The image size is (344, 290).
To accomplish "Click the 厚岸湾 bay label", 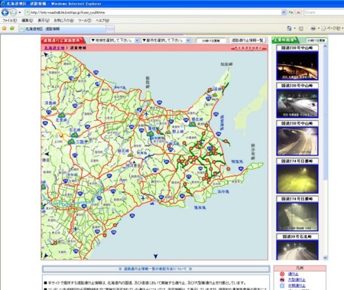I will tap(200, 207).
